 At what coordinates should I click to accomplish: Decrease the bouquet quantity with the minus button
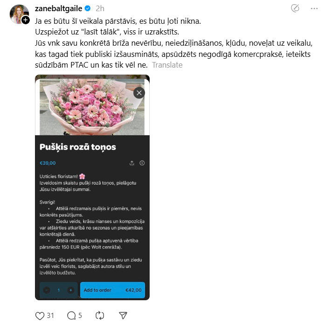[x=47, y=290]
